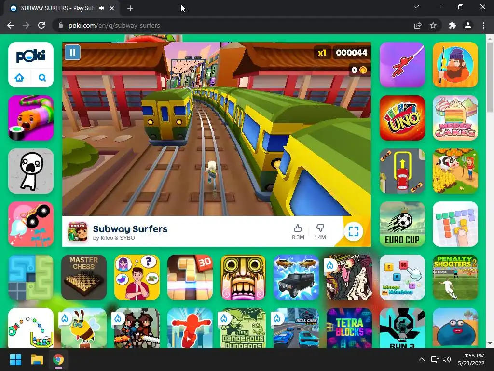494x371 pixels.
Task: Open File Explorer from taskbar
Action: click(x=37, y=359)
